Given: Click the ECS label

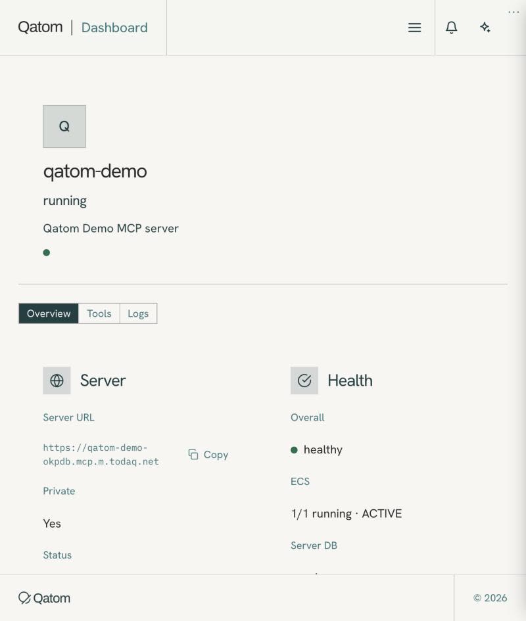Looking at the screenshot, I should pyautogui.click(x=300, y=482).
